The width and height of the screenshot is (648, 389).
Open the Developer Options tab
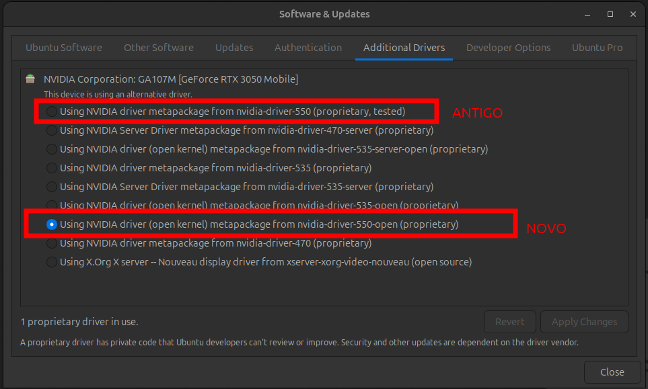click(x=508, y=48)
